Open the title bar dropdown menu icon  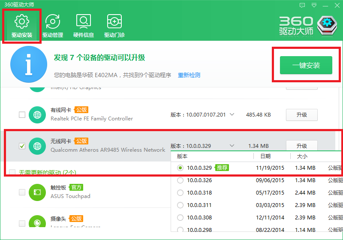[314, 5]
